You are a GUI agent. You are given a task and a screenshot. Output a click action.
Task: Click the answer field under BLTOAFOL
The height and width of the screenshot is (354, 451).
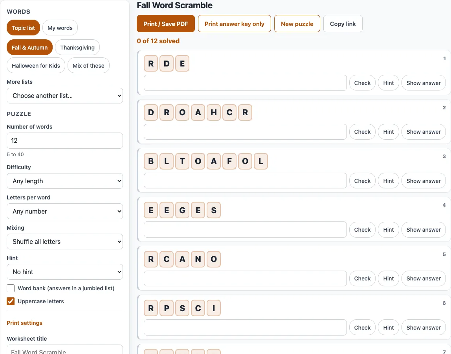click(246, 181)
